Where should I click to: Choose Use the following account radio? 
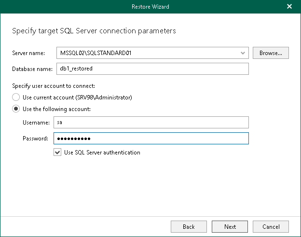(x=16, y=109)
